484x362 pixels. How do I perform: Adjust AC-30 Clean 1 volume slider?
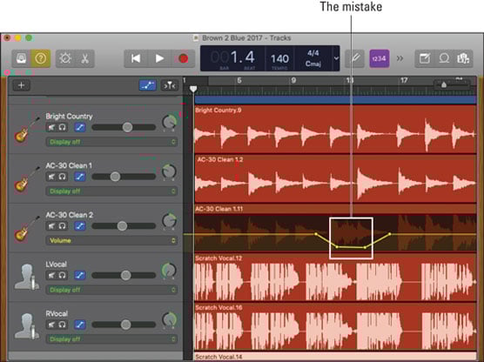115,177
